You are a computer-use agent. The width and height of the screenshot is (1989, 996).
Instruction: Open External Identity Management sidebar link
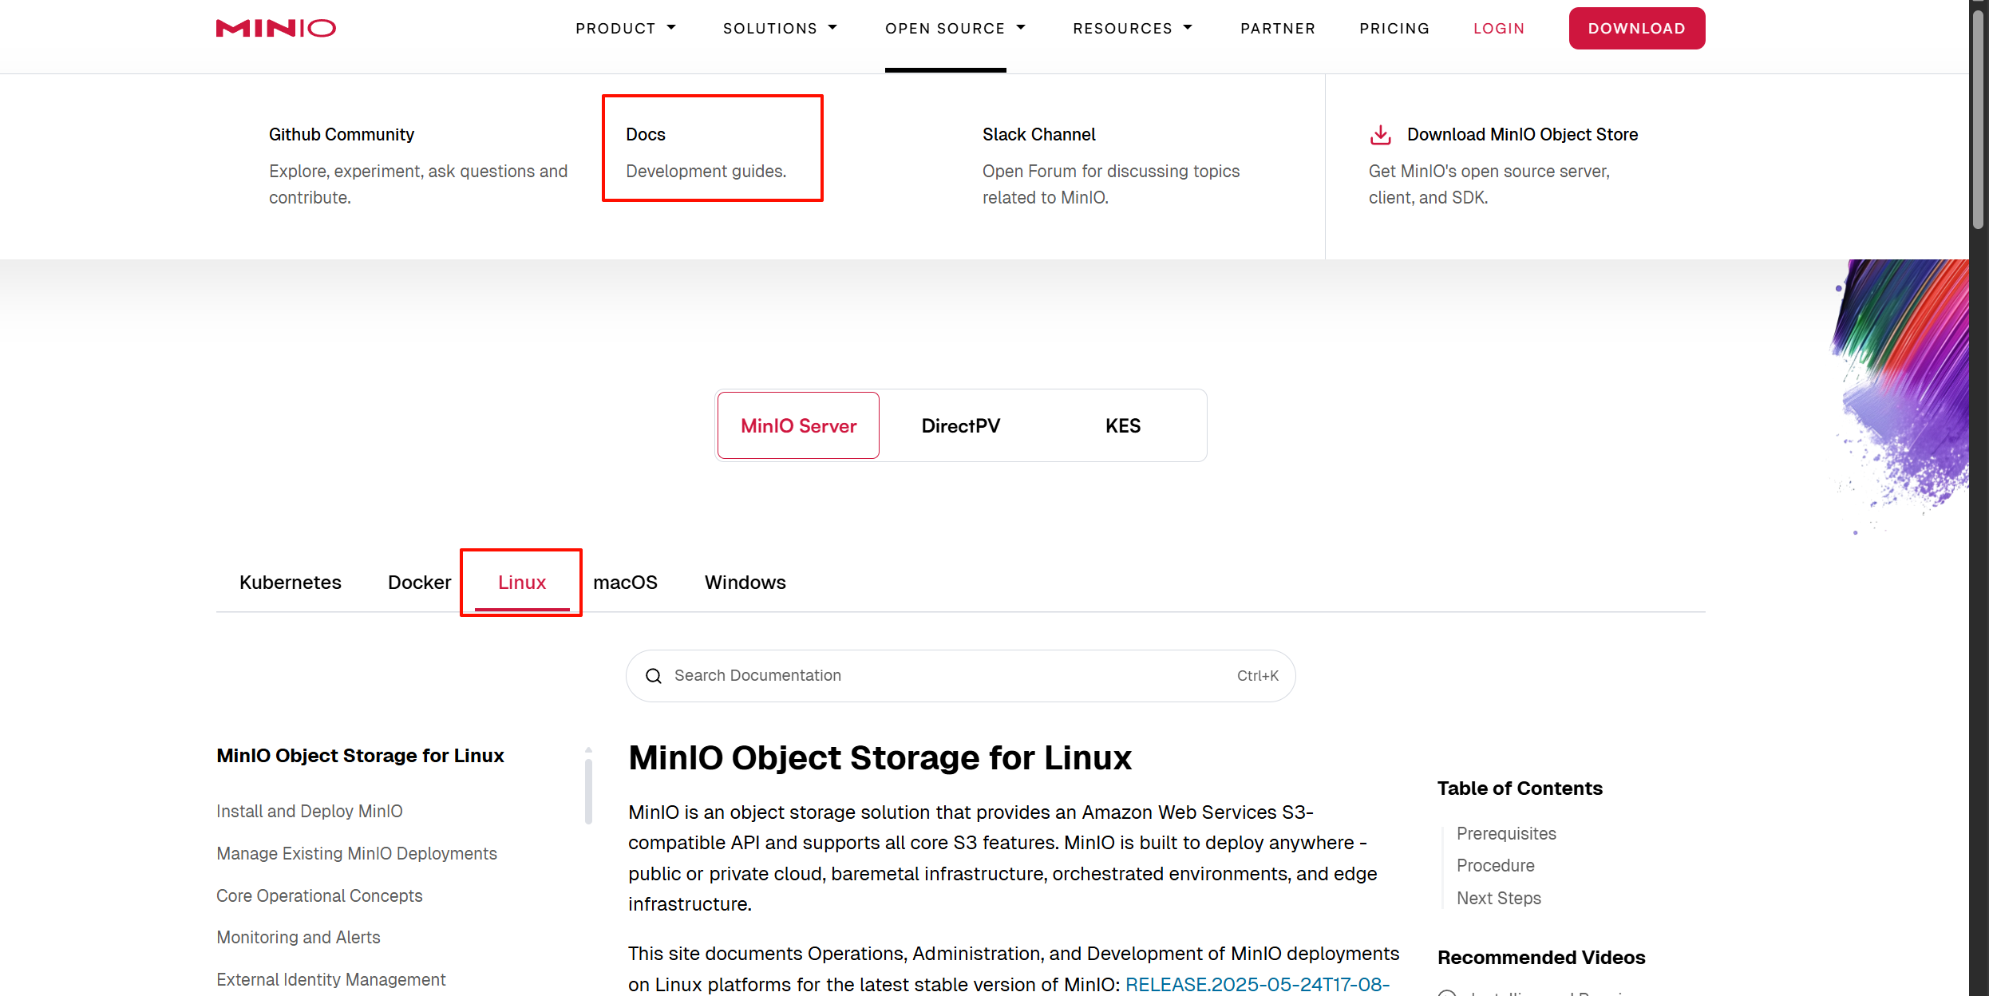coord(331,980)
